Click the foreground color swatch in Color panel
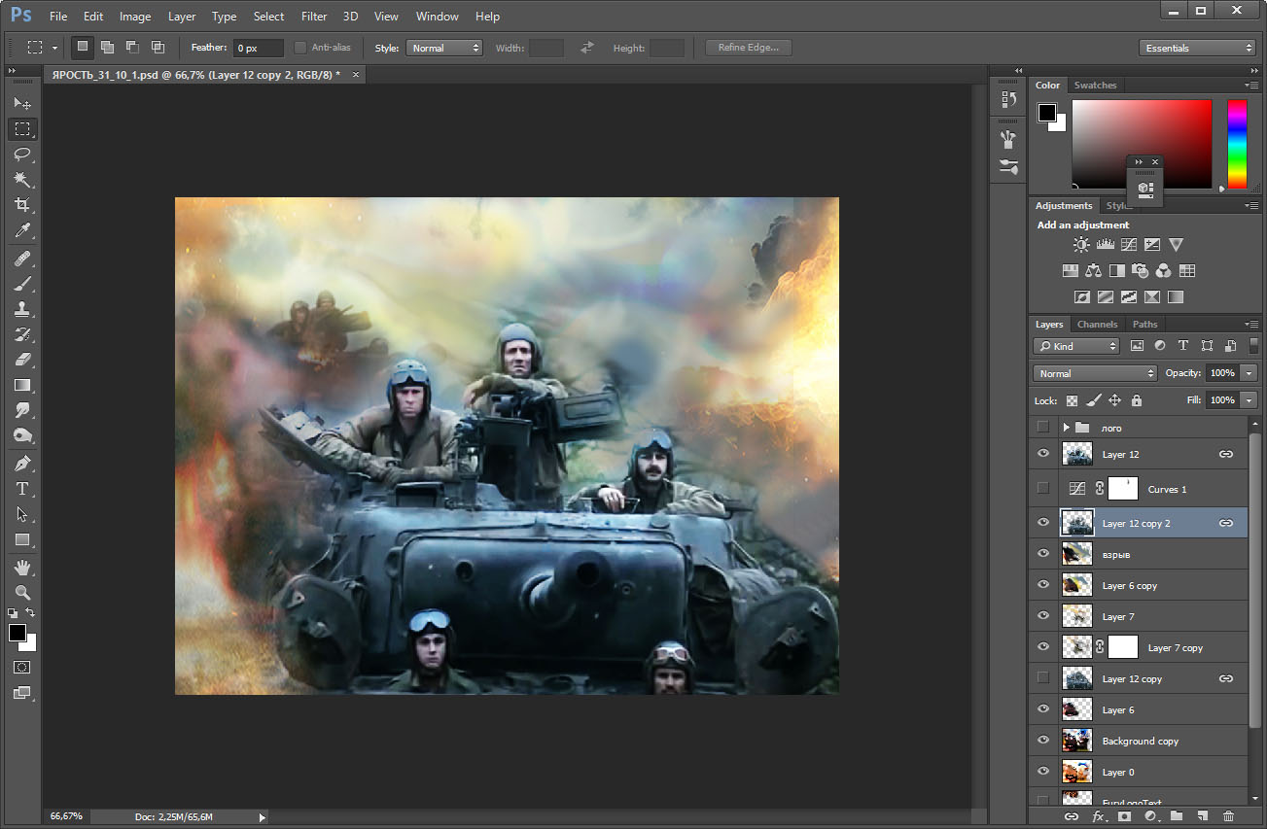Screen dimensions: 1267x829 pyautogui.click(x=1046, y=113)
